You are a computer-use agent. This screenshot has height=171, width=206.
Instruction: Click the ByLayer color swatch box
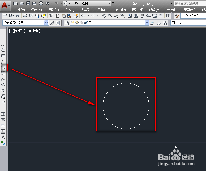[x=173, y=23]
